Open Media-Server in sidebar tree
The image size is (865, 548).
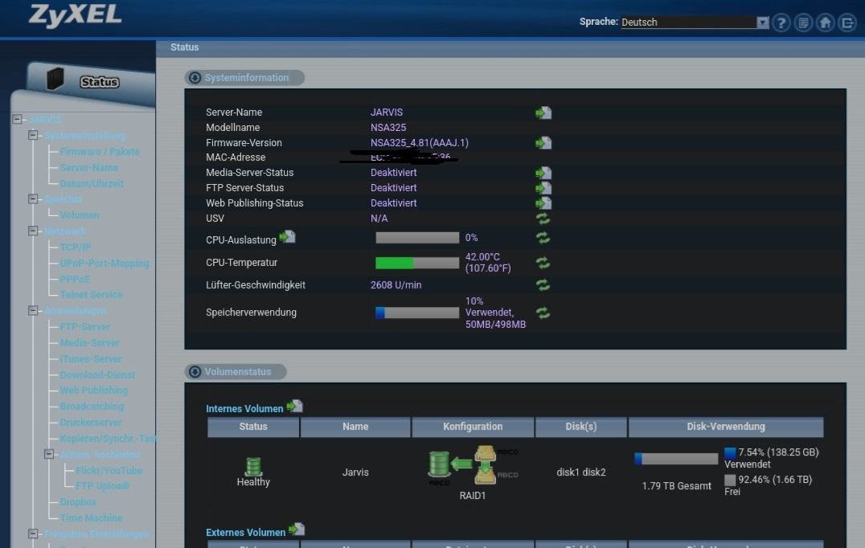pyautogui.click(x=89, y=342)
